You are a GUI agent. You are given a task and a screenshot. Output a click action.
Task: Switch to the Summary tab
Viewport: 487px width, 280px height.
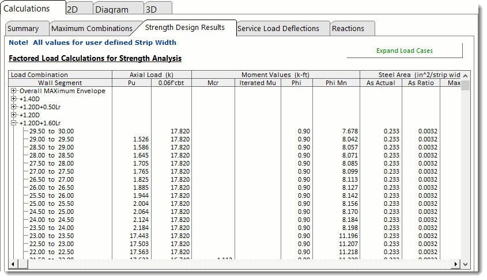tap(24, 29)
